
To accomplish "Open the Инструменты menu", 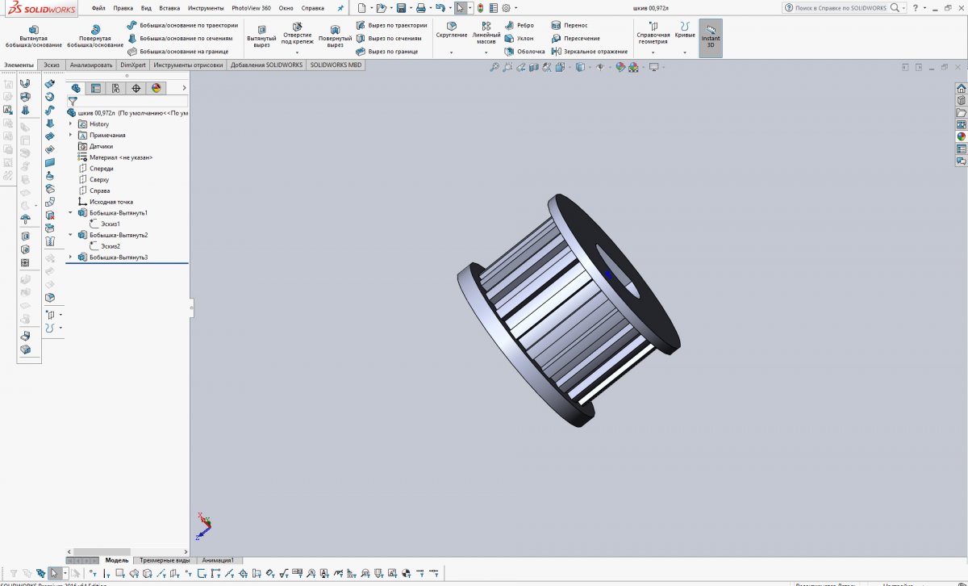I will 206,8.
